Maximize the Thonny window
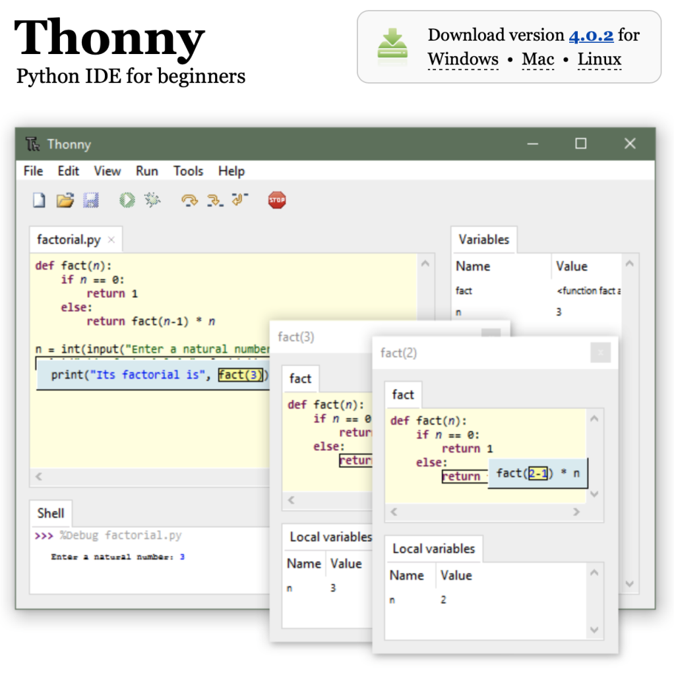 580,144
